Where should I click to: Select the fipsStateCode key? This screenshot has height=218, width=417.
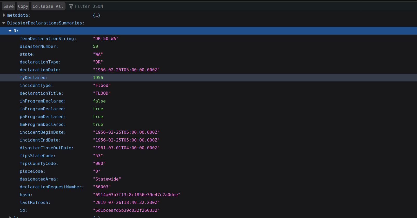pyautogui.click(x=38, y=156)
